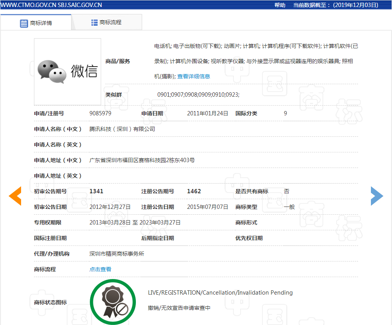
Task: Click applicant name 腾讯科技（深圳）有限公司
Action: coord(122,129)
